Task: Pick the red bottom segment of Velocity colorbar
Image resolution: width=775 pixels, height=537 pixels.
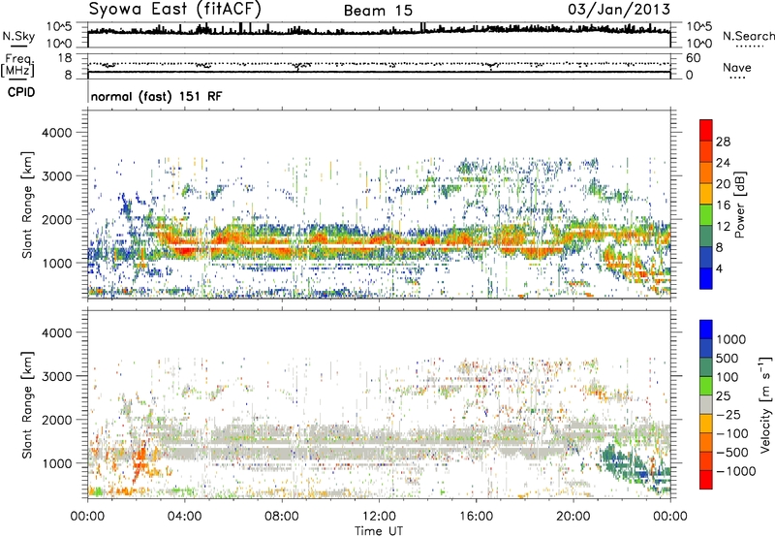Action: 706,480
